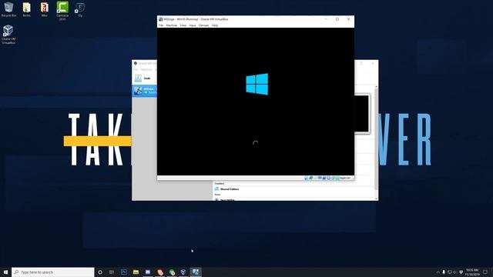The width and height of the screenshot is (493, 277).
Task: Minimize the running VM window
Action: [326, 19]
